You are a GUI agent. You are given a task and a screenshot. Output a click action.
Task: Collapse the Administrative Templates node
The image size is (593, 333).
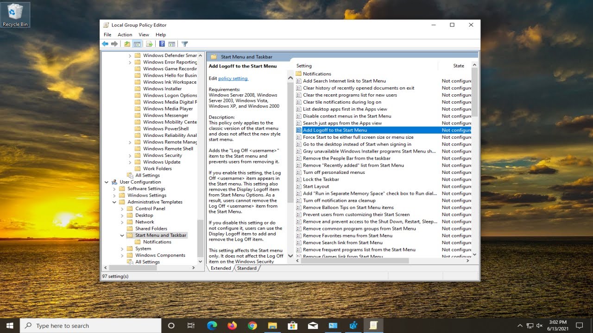115,202
